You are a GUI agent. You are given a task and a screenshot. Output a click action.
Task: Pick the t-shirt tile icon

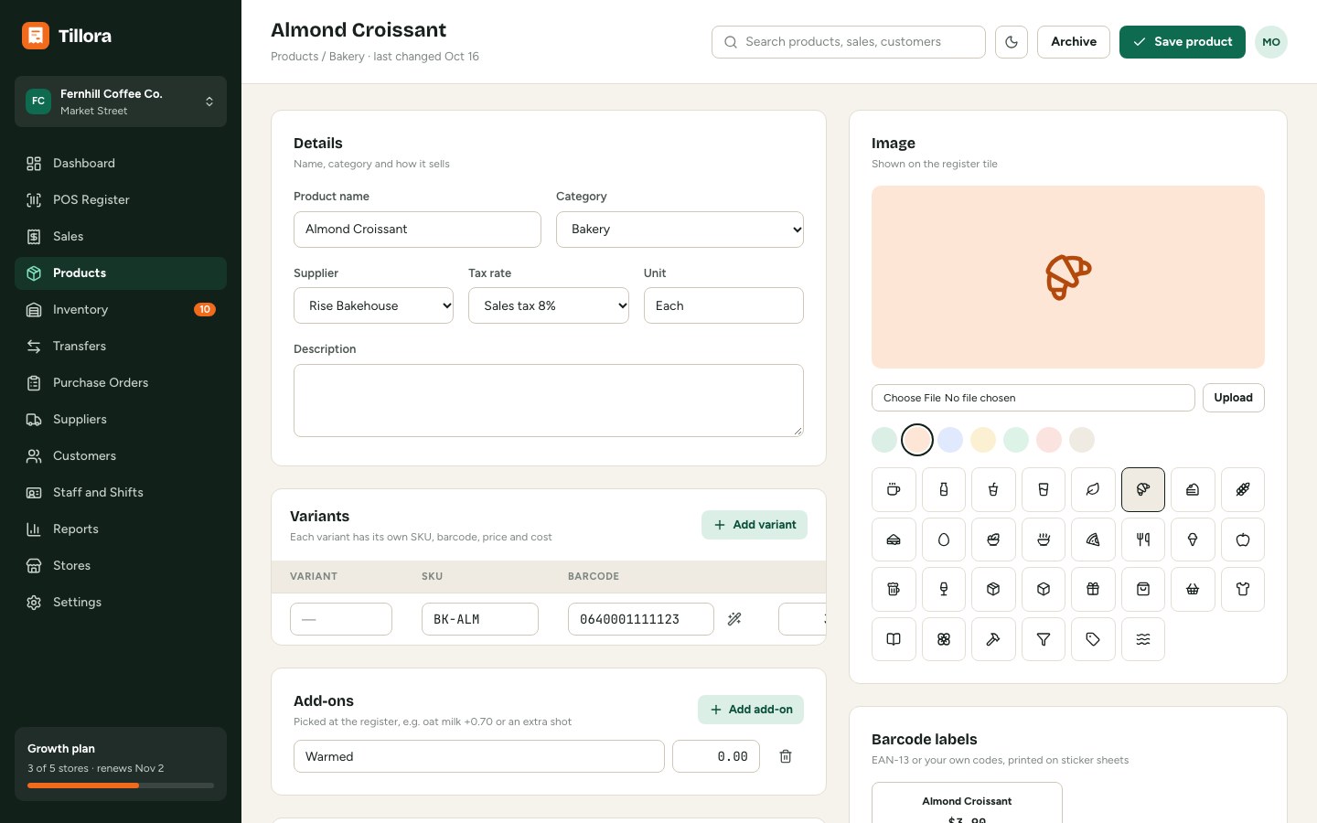point(1243,589)
